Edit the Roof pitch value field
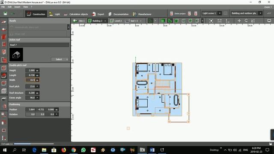Screen dimensions: 274x154 coord(30,86)
